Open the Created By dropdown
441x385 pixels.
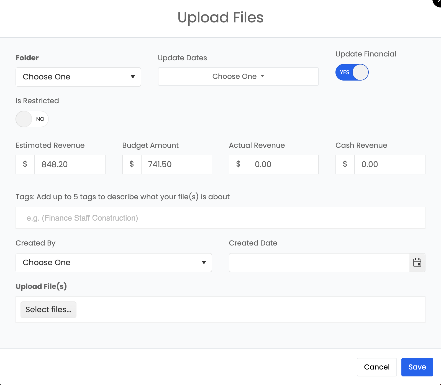point(114,263)
